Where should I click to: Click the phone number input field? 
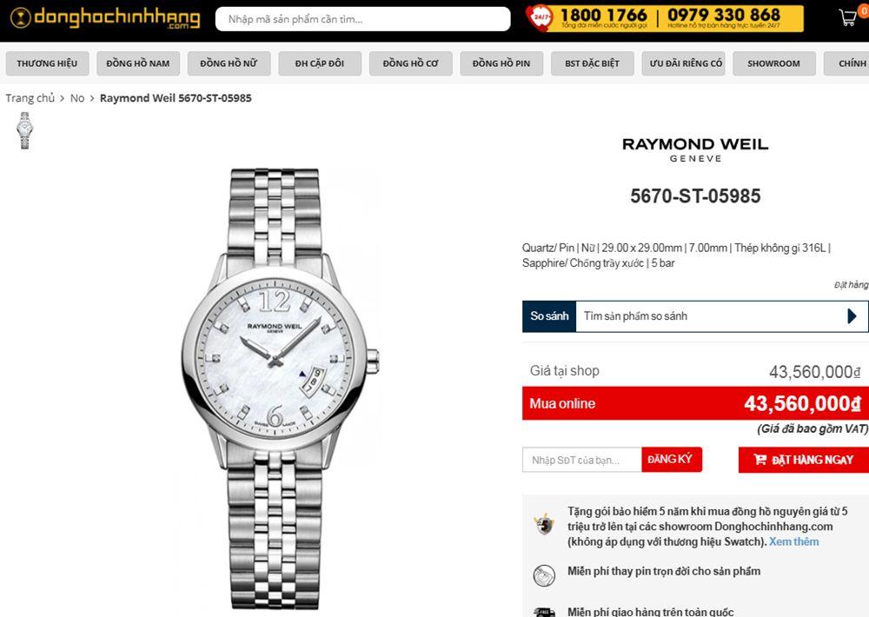point(582,460)
